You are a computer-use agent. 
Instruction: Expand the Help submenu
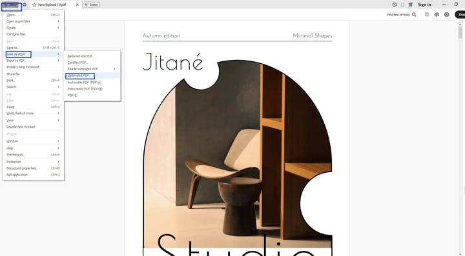[x=33, y=148]
